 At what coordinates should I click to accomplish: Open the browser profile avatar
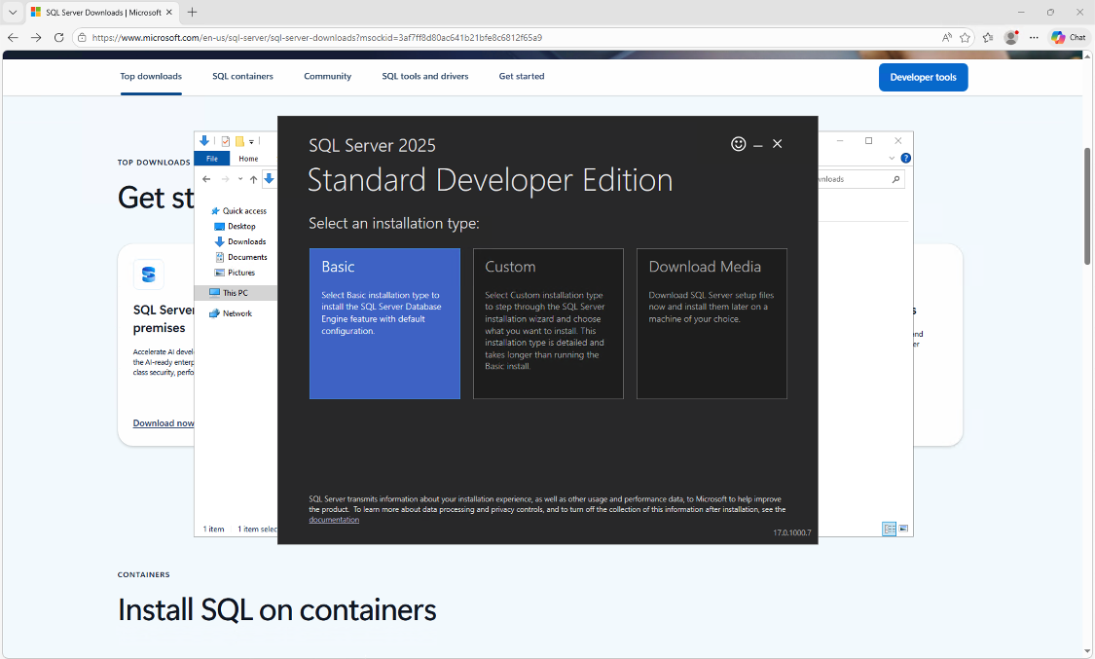[x=1010, y=38]
